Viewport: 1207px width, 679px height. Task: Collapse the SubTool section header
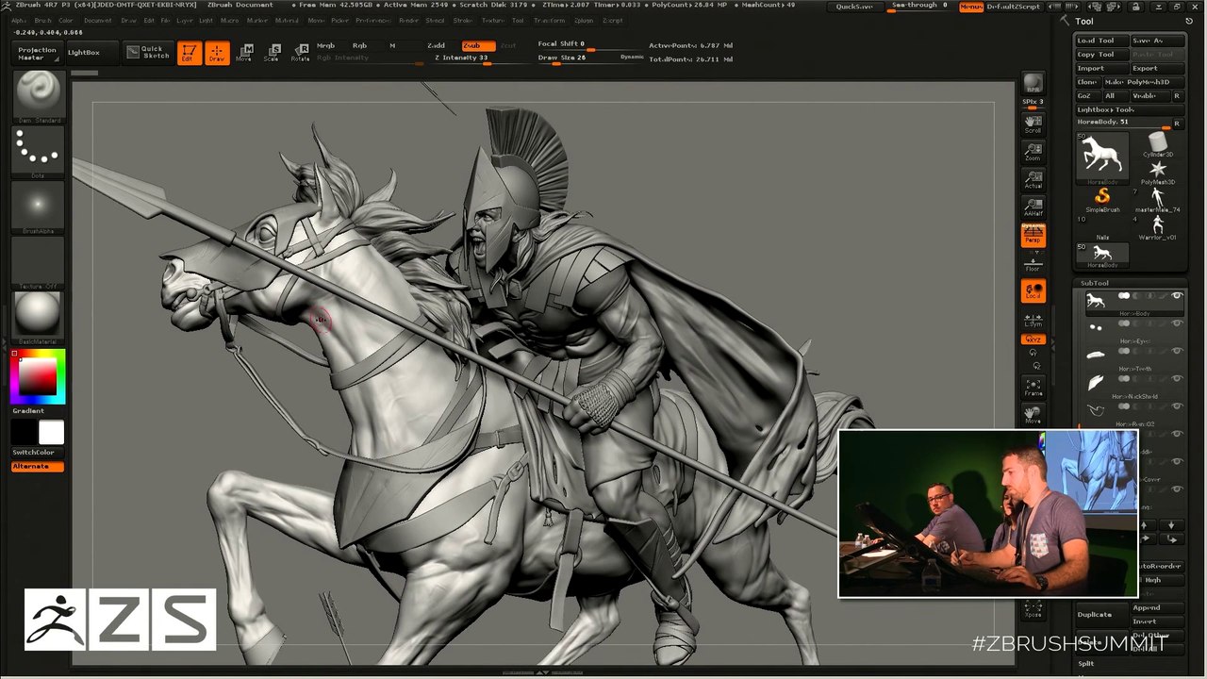click(1095, 283)
